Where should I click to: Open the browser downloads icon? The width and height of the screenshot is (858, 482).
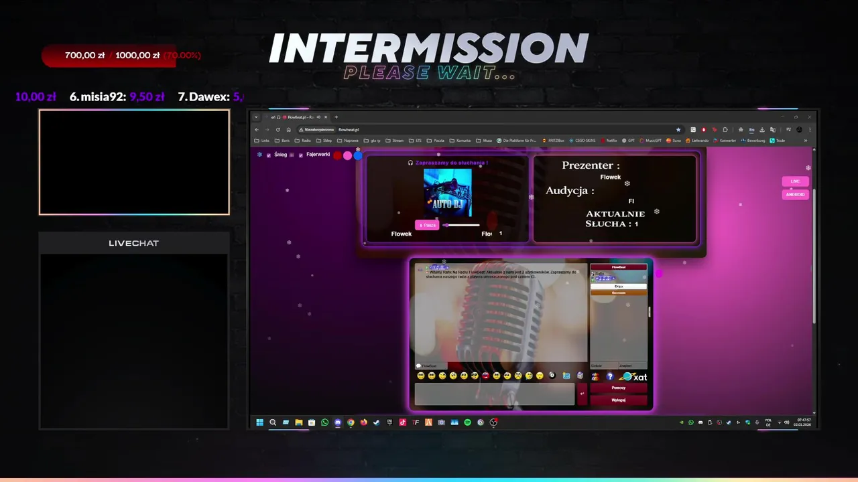pos(762,130)
